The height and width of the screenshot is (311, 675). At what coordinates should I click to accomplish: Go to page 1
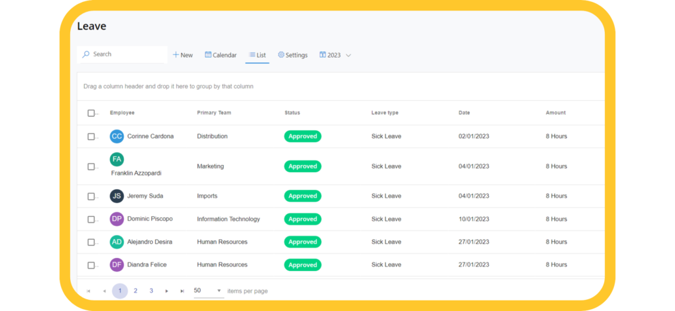(120, 291)
